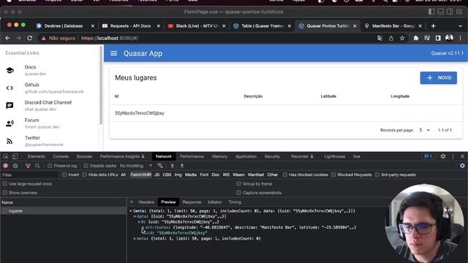Click the DevTools inspect element icon
The image size is (468, 263).
coord(5,156)
